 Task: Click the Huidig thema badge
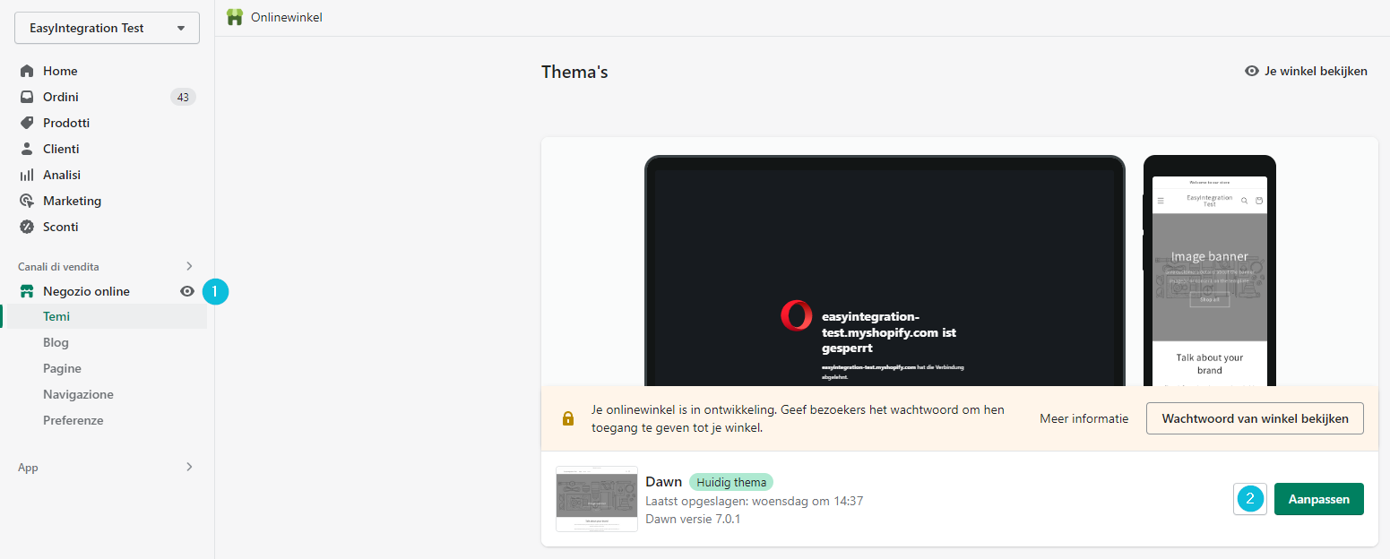[x=731, y=482]
